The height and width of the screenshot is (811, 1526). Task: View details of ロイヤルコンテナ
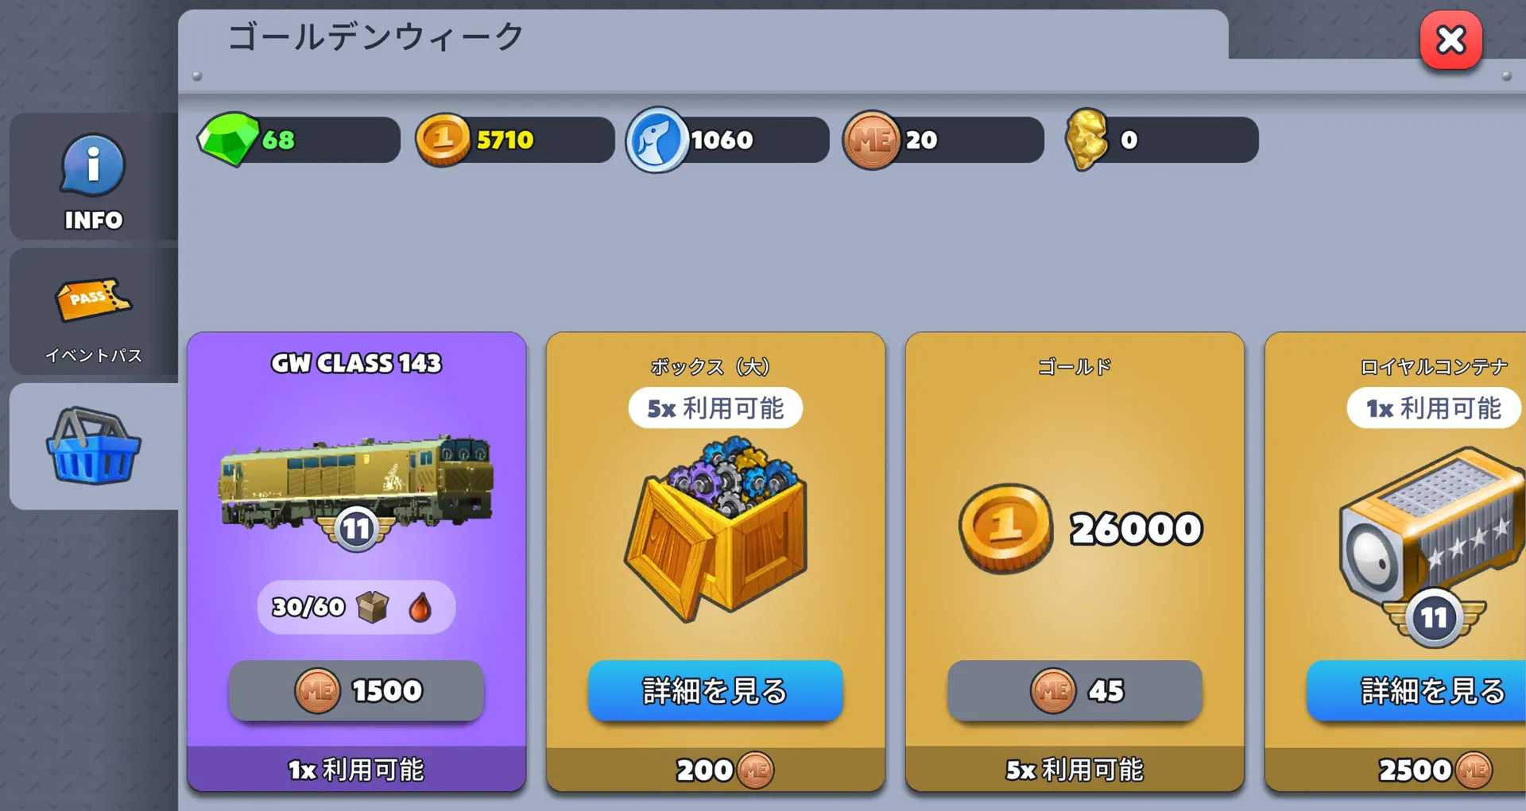click(1417, 690)
